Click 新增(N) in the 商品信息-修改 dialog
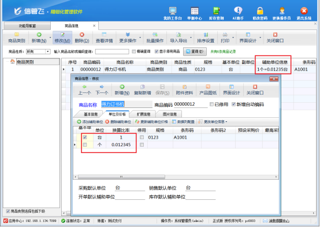The image size is (320, 227). 122,90
